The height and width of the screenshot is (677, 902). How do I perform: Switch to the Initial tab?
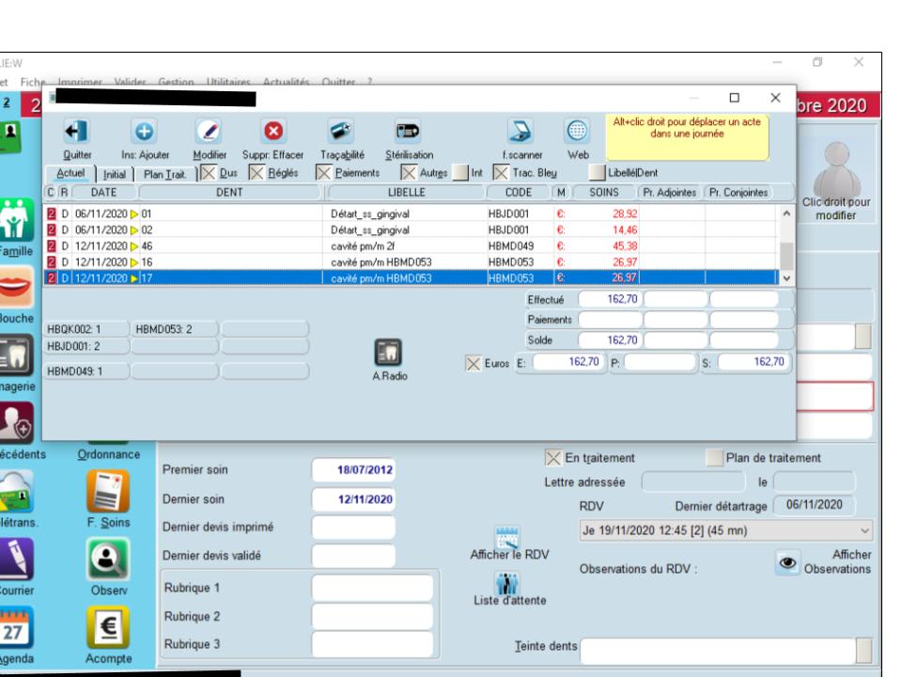pyautogui.click(x=114, y=174)
